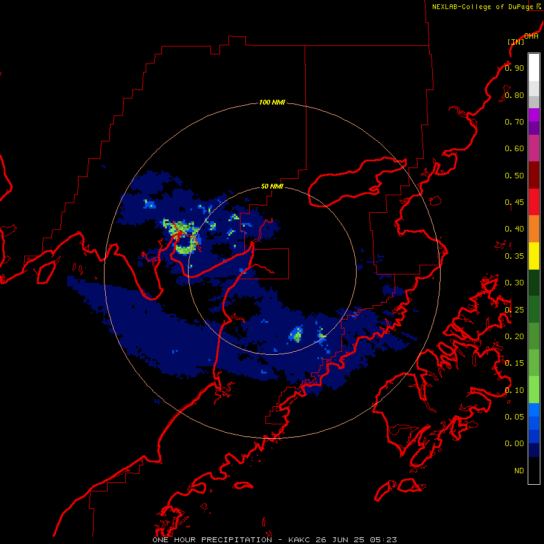544x544 pixels.
Task: Click the 0.15 legend value
Action: pos(514,363)
